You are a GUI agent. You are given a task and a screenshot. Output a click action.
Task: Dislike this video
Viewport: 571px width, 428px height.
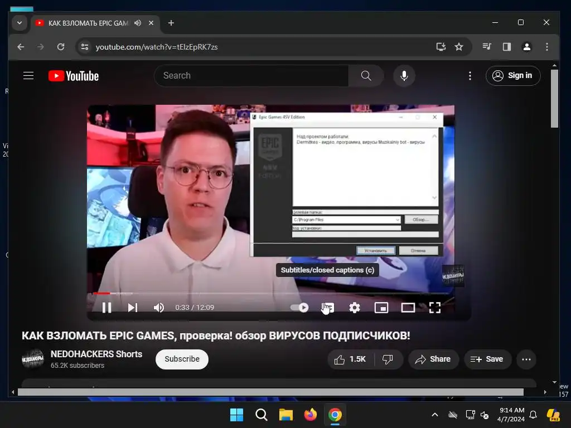coord(388,359)
